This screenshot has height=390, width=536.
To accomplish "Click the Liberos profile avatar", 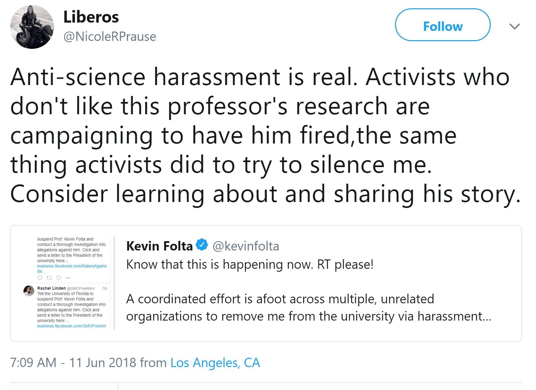I will click(32, 27).
